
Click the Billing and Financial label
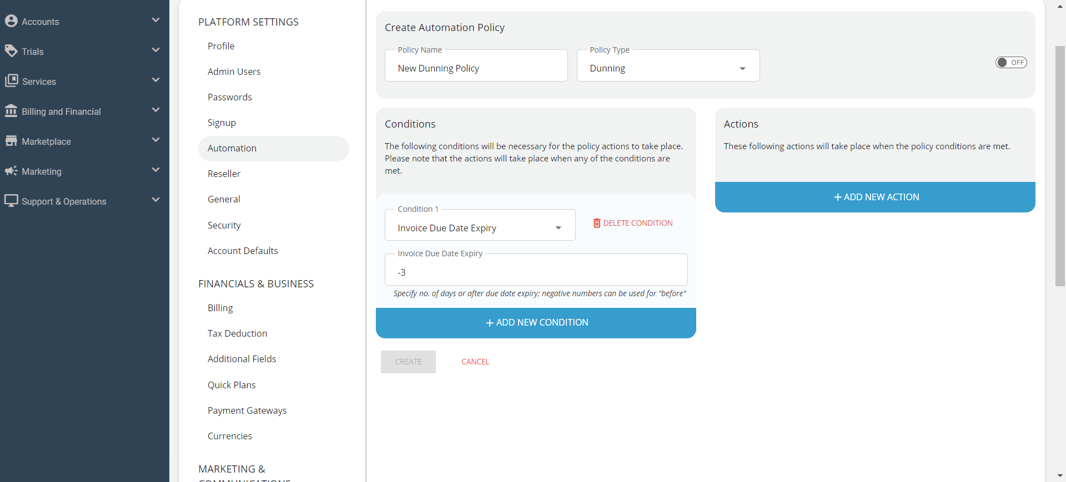point(61,111)
